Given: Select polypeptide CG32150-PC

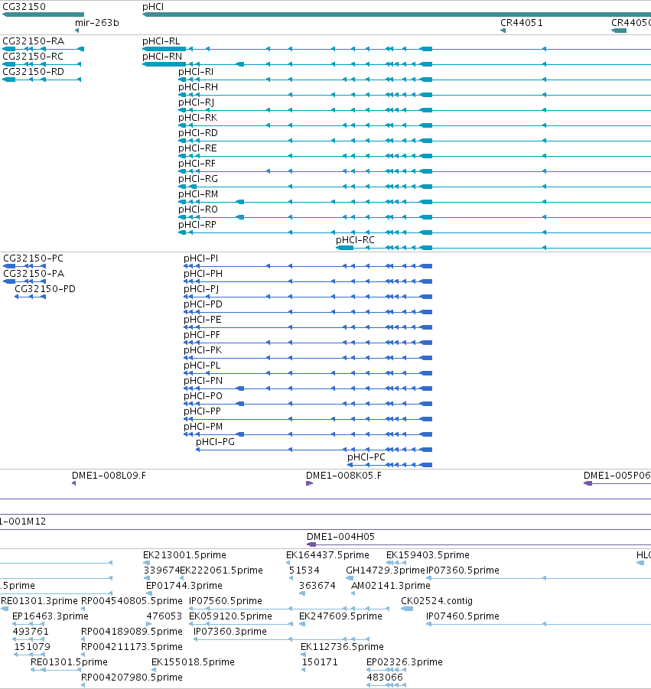Looking at the screenshot, I should pyautogui.click(x=33, y=258).
